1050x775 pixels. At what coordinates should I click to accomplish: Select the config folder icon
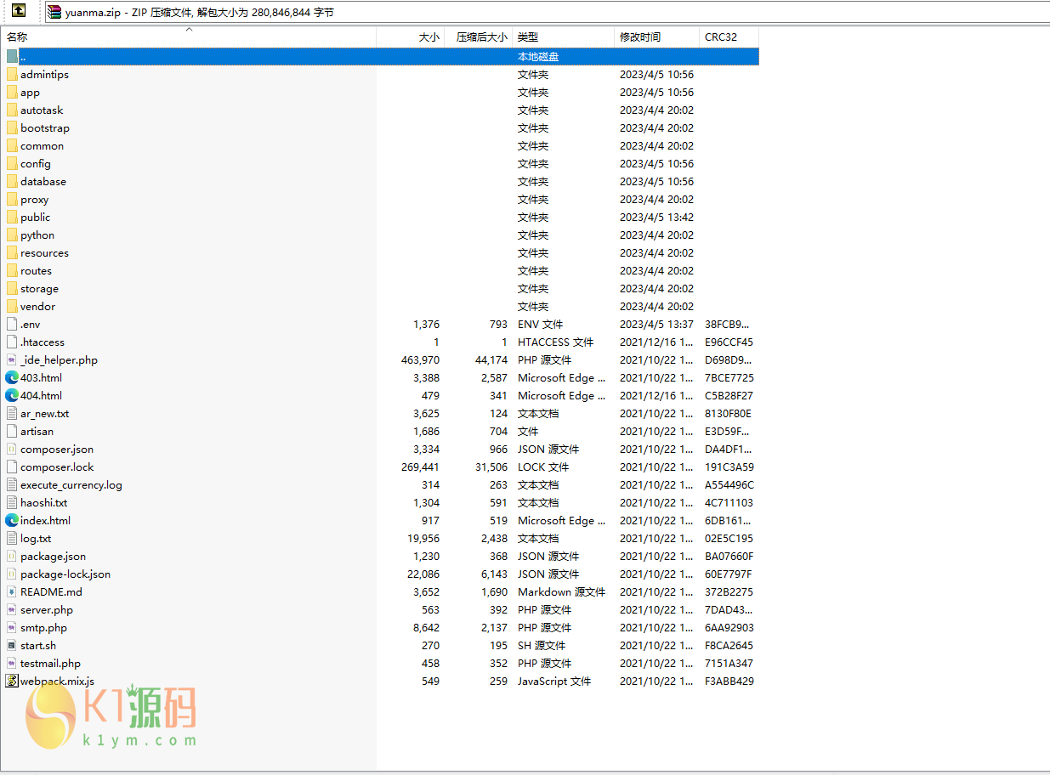click(12, 163)
